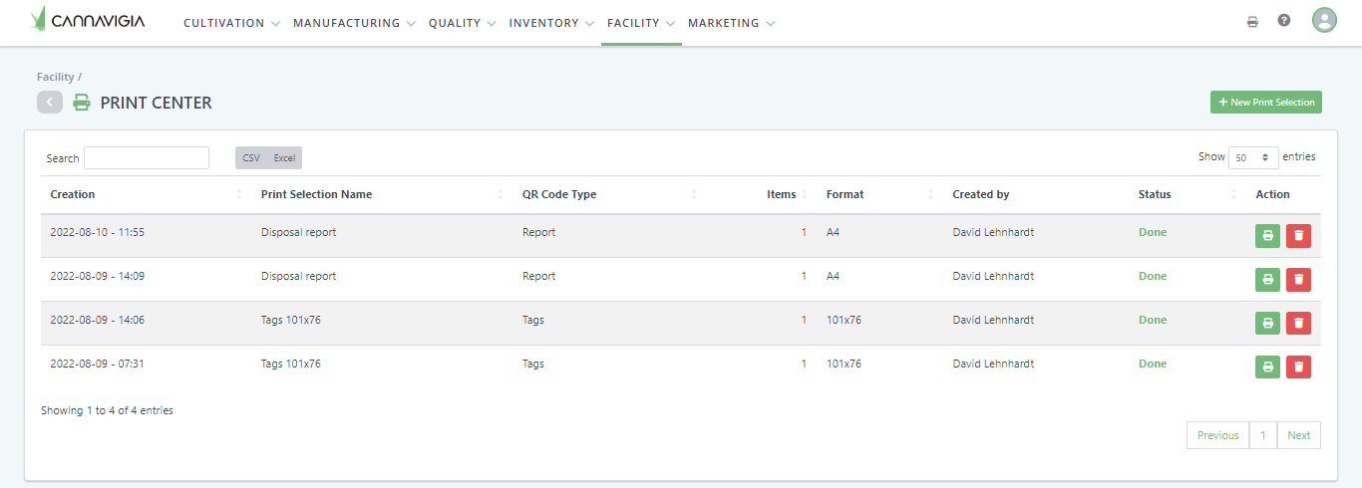
Task: Export the table as CSV
Action: [251, 158]
